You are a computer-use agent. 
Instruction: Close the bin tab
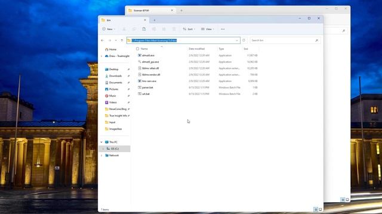pyautogui.click(x=145, y=20)
